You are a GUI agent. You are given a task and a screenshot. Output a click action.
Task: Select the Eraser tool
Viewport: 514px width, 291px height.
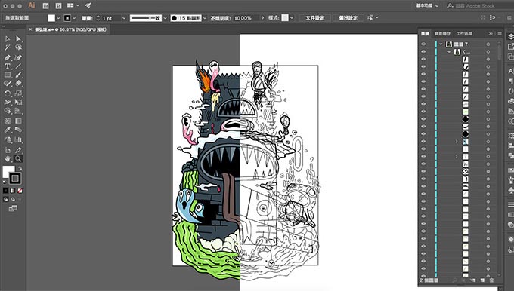18,84
